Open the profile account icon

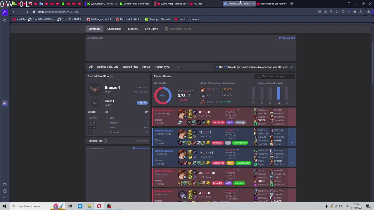361,12
